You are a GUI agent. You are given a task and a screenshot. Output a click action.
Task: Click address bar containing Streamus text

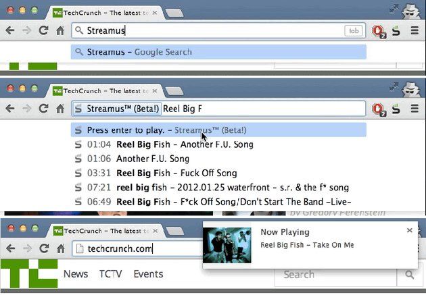tap(218, 30)
